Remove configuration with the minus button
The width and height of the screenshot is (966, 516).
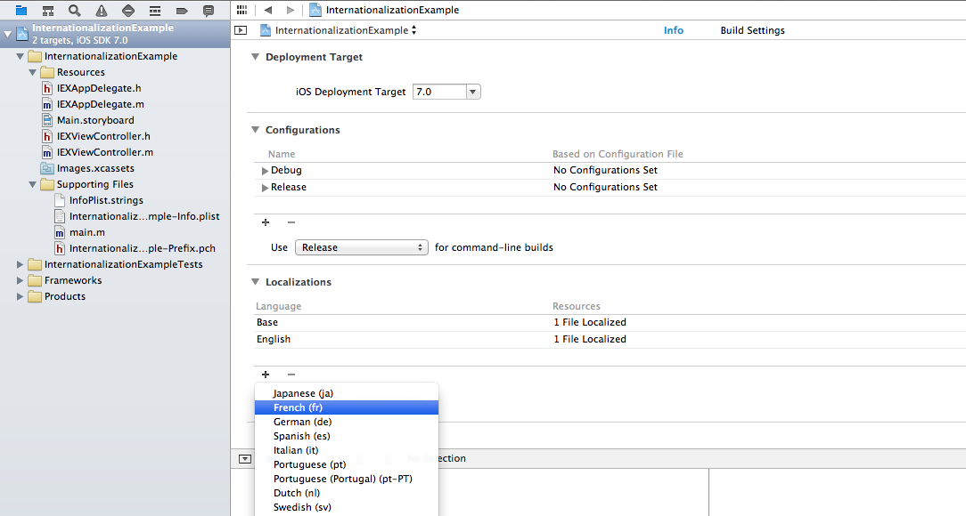(x=291, y=222)
